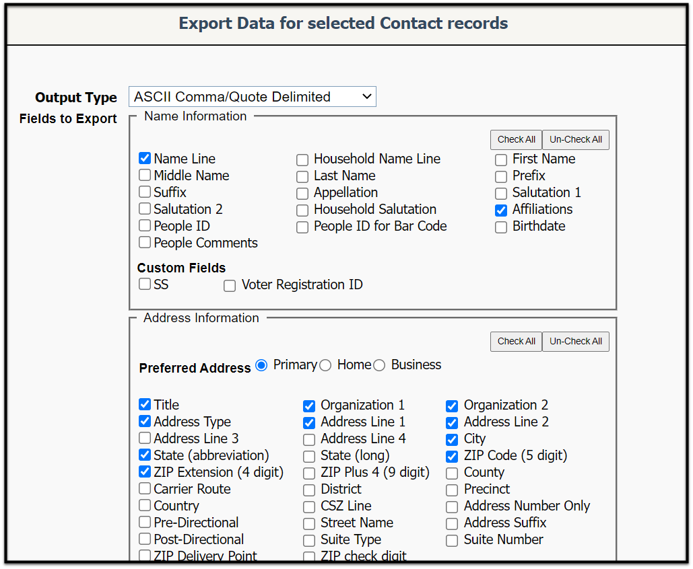This screenshot has height=569, width=693.
Task: Open the Output Type dropdown
Action: tap(252, 97)
